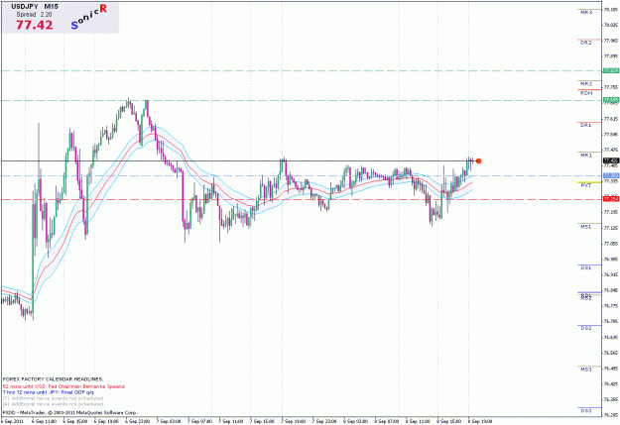The width and height of the screenshot is (620, 425).
Task: Click the black current price tag on axis
Action: (611, 160)
